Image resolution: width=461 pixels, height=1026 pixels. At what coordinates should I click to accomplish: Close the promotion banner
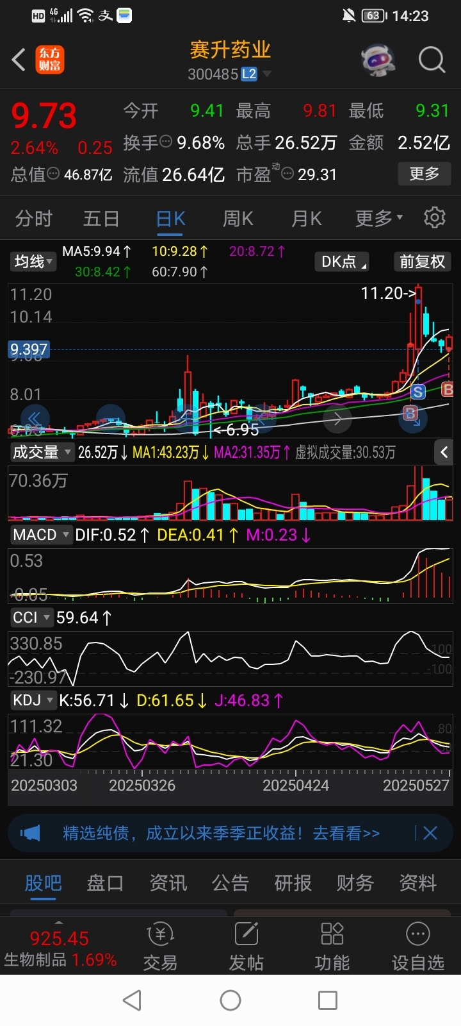pos(430,833)
